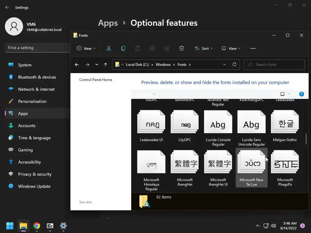Expand the address bar history dropdown

[224, 64]
